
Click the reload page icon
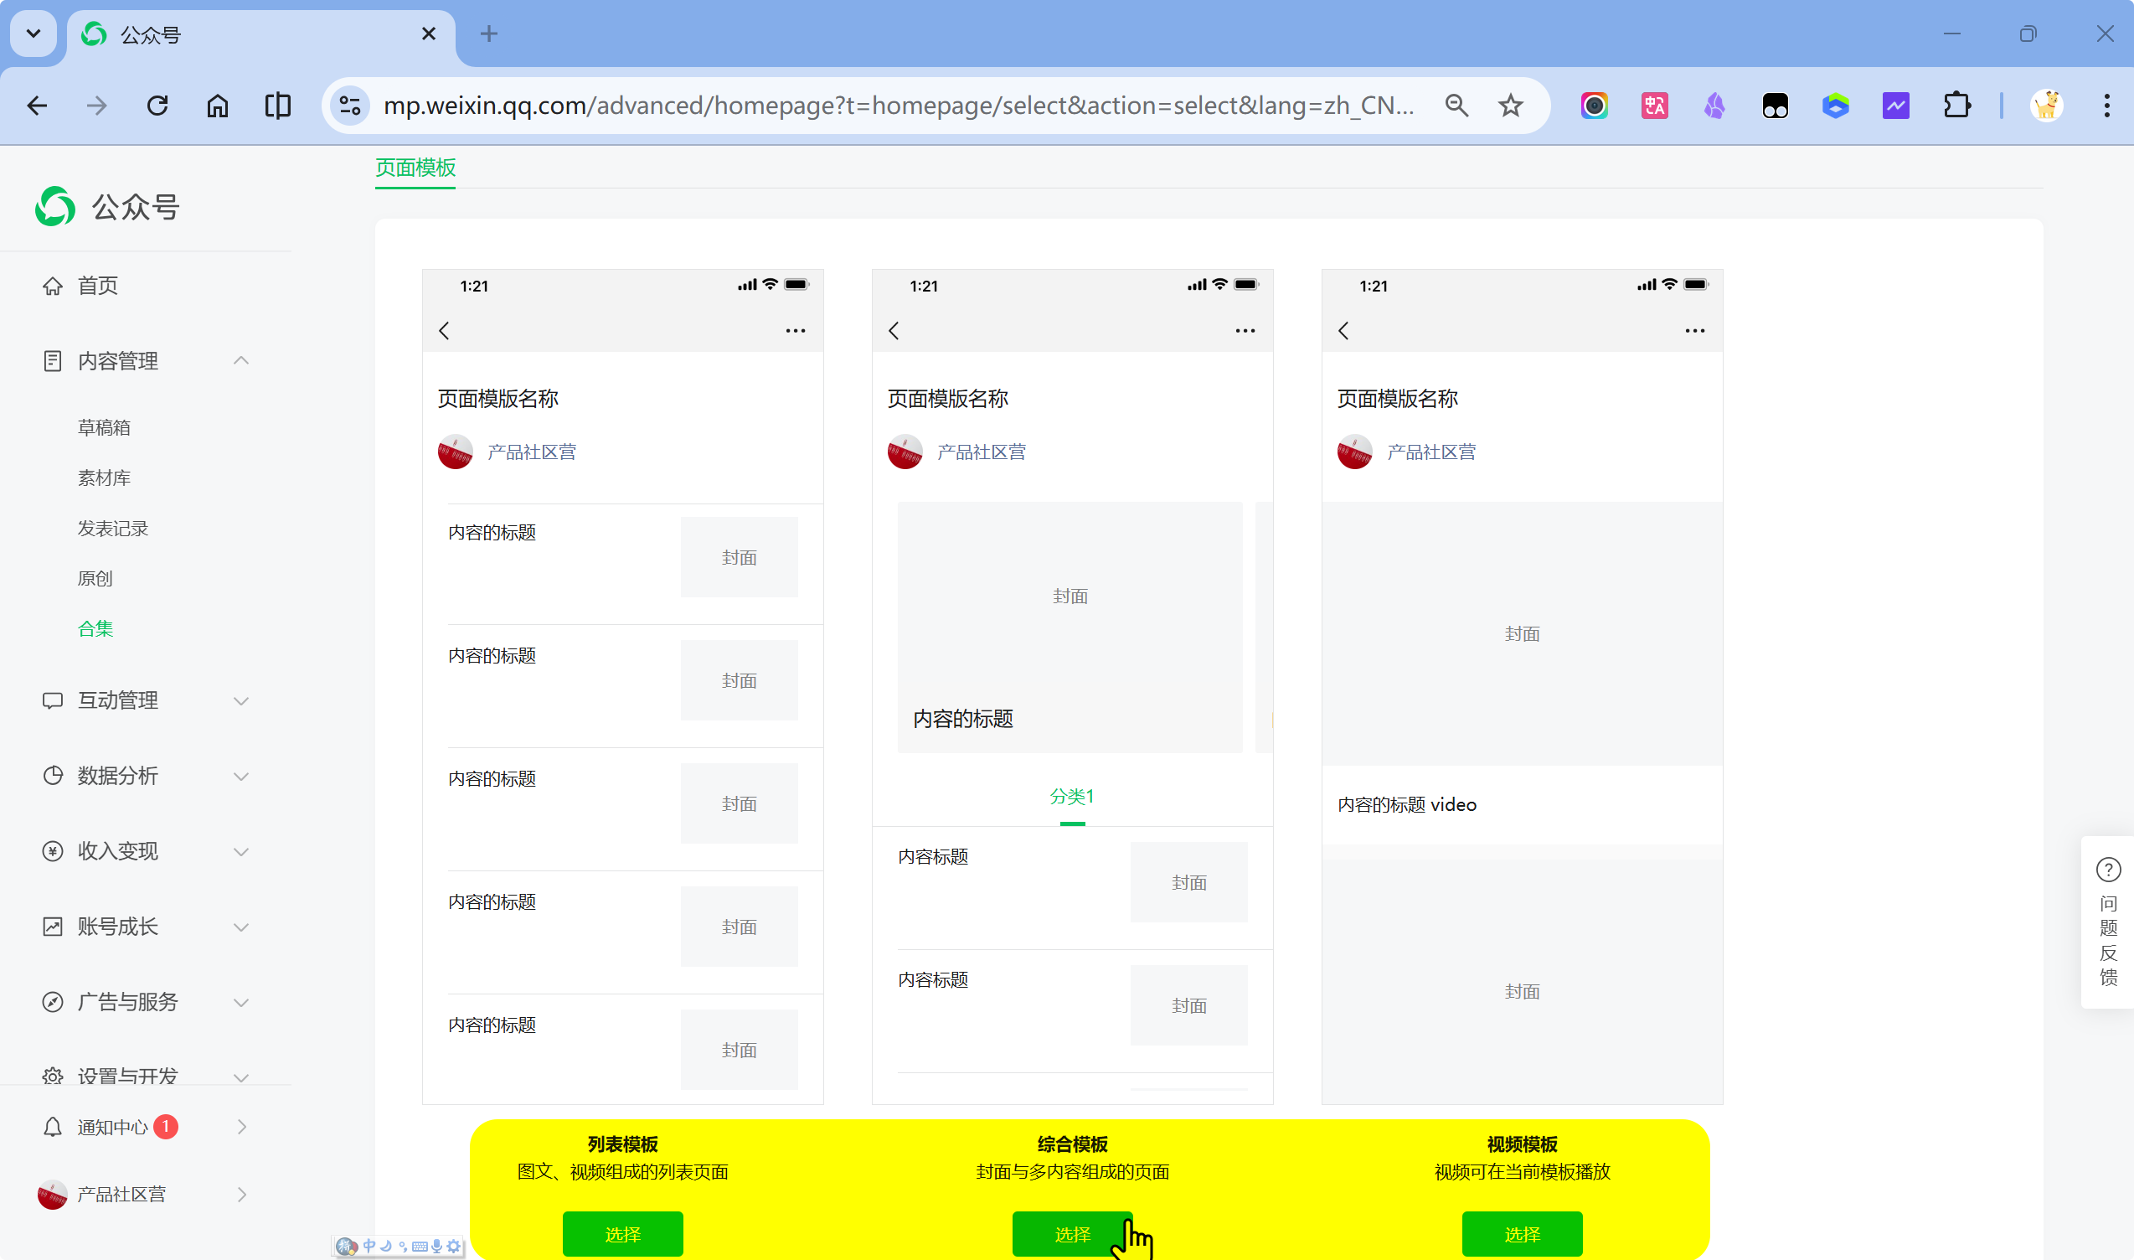coord(157,106)
